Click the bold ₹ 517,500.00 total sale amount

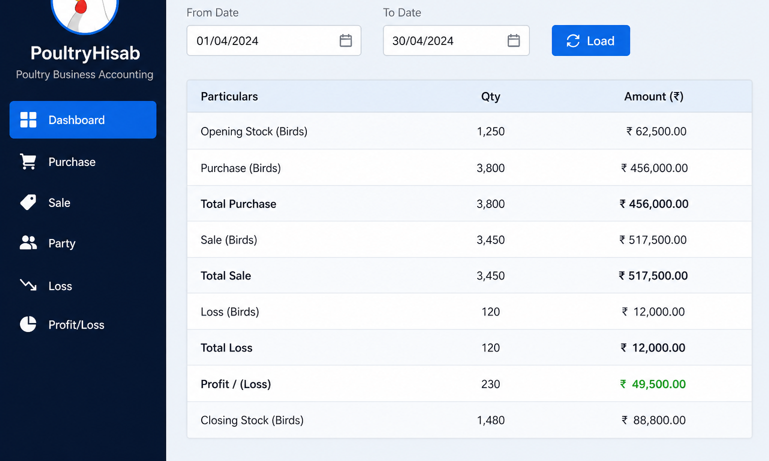(x=653, y=276)
